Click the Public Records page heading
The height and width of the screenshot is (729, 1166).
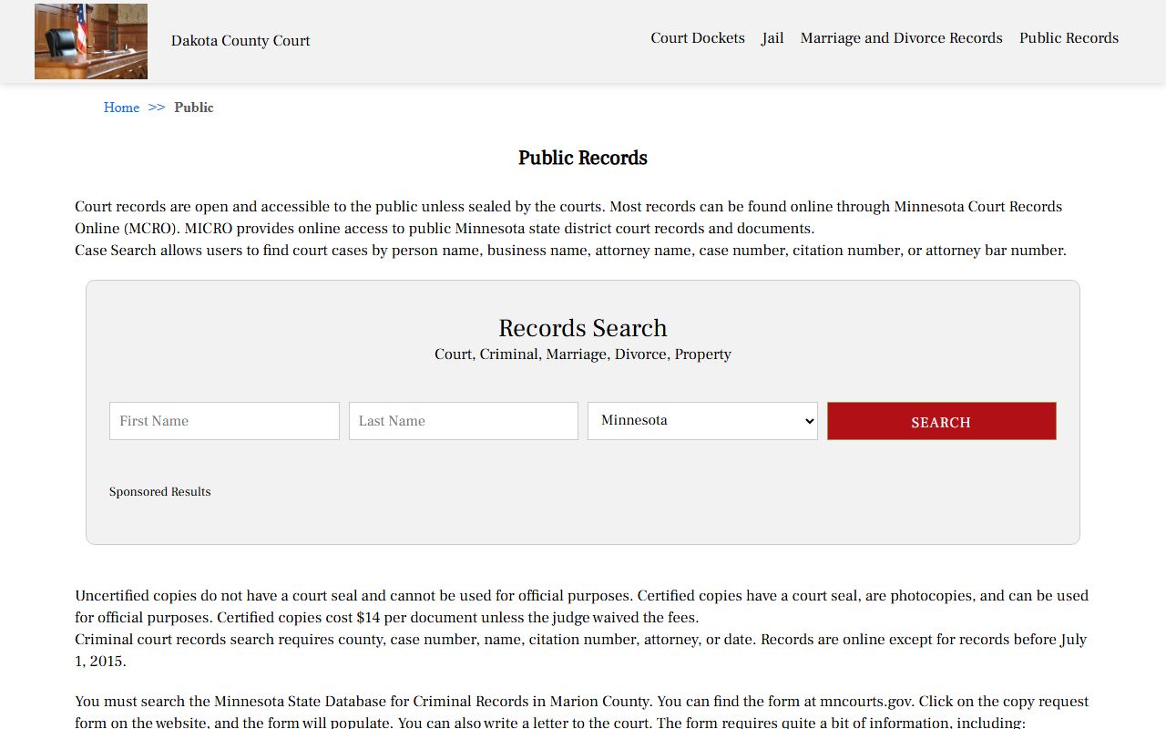[583, 159]
